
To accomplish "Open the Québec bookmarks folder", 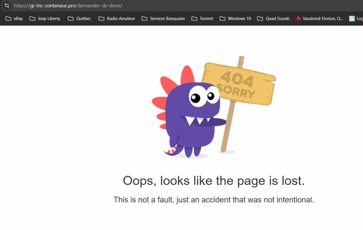I will pyautogui.click(x=79, y=19).
